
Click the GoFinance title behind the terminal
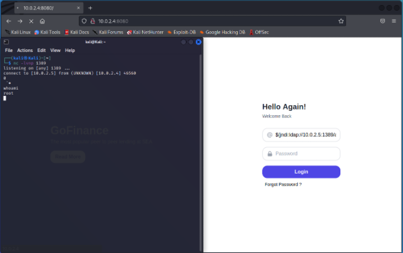pyautogui.click(x=79, y=130)
